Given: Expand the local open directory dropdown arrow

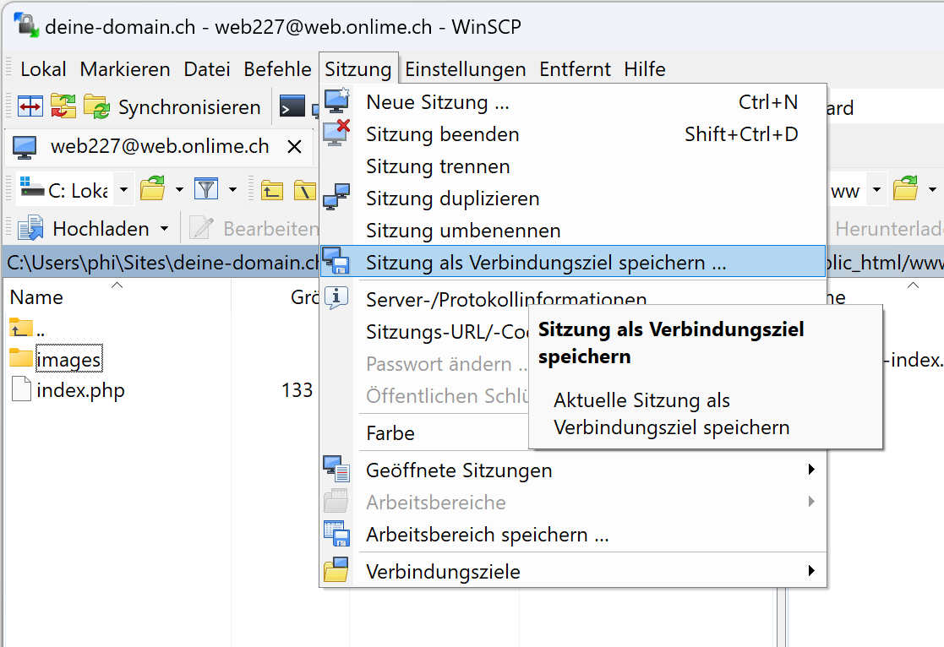Looking at the screenshot, I should click(179, 189).
